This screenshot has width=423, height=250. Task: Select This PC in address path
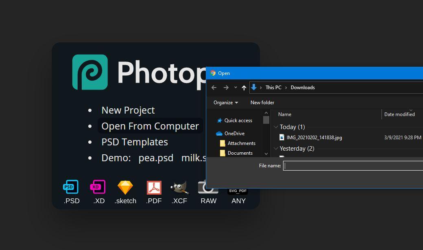point(273,88)
